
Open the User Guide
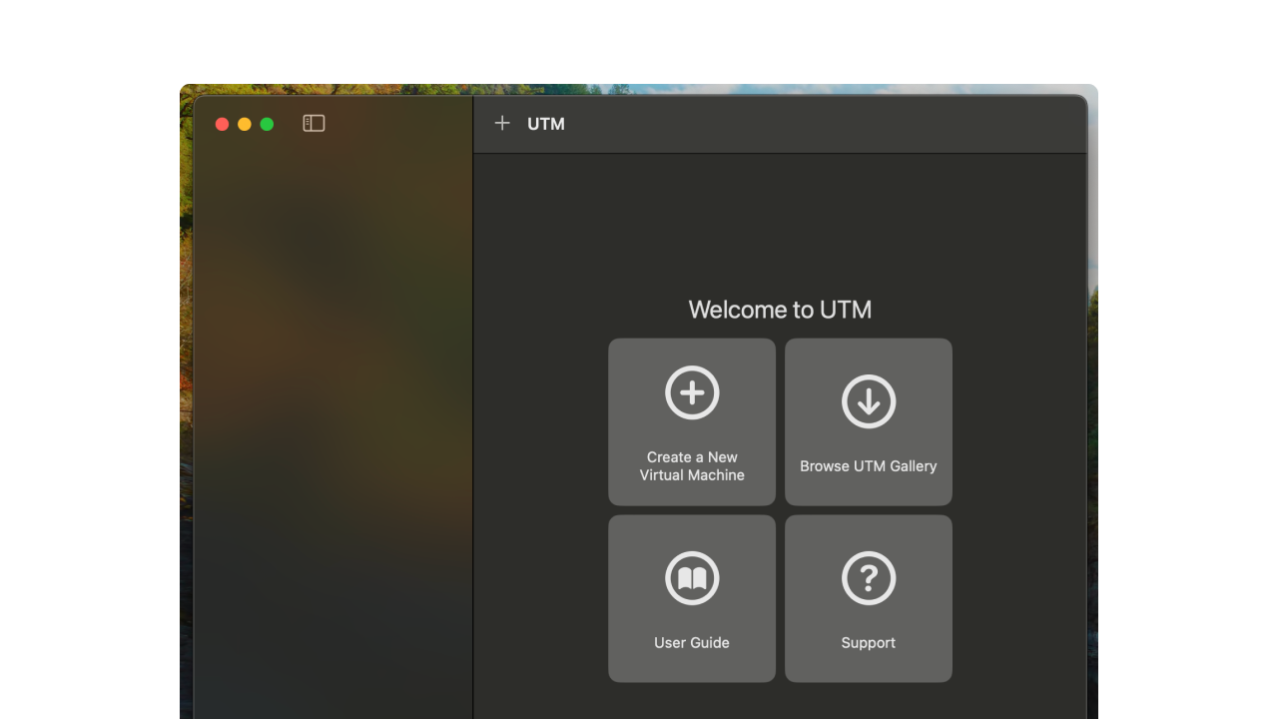pyautogui.click(x=691, y=598)
